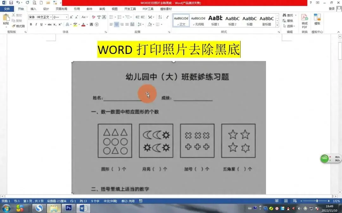Toggle Strikethrough (abc) formatting

coord(49,24)
